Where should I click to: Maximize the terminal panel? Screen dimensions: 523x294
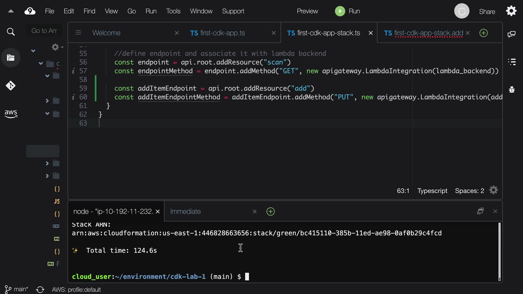click(481, 211)
